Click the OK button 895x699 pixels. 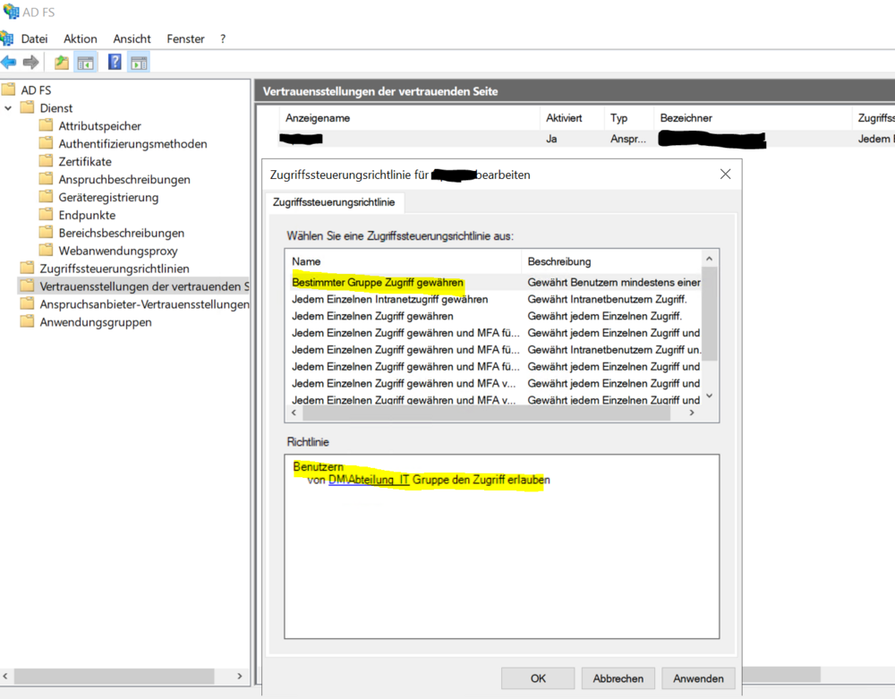tap(538, 678)
